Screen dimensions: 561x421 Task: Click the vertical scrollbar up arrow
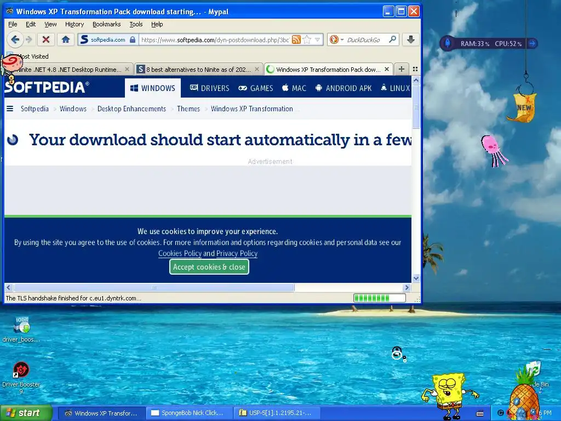coord(416,80)
